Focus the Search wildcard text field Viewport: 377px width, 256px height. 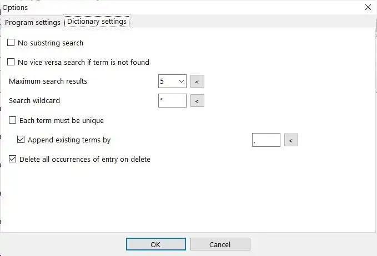(172, 101)
